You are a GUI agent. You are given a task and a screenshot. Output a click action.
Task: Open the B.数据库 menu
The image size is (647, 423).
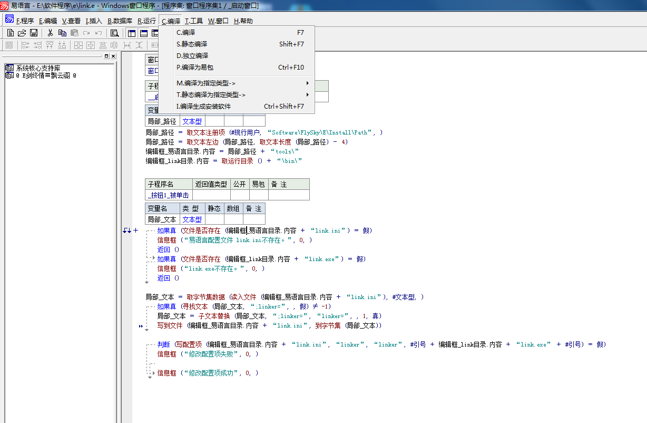(x=120, y=21)
